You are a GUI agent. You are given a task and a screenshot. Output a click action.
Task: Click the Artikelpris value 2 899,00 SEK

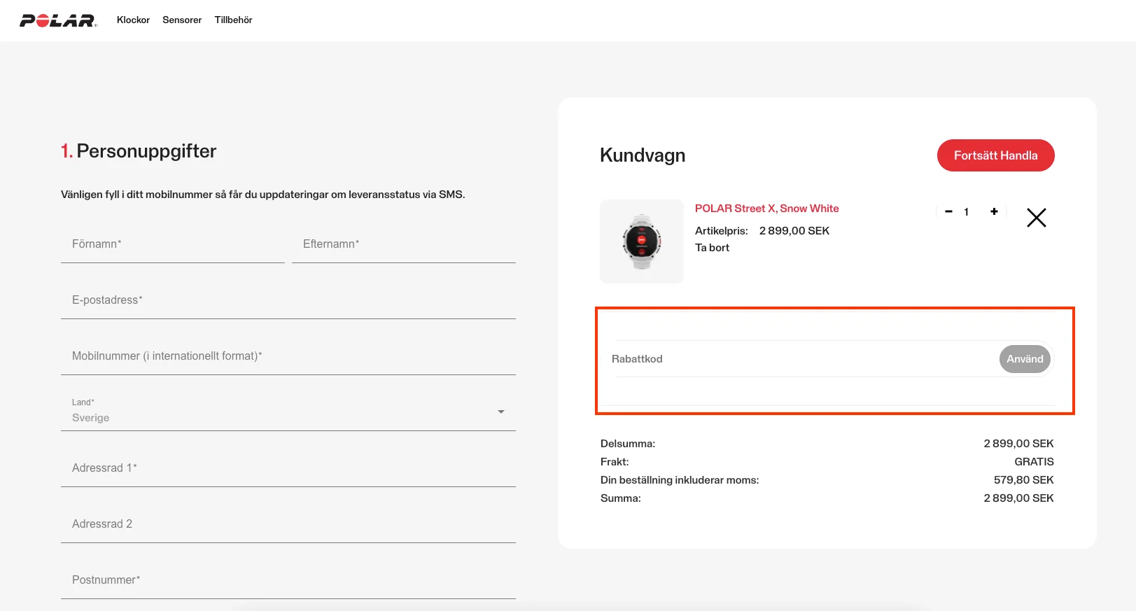click(x=794, y=231)
